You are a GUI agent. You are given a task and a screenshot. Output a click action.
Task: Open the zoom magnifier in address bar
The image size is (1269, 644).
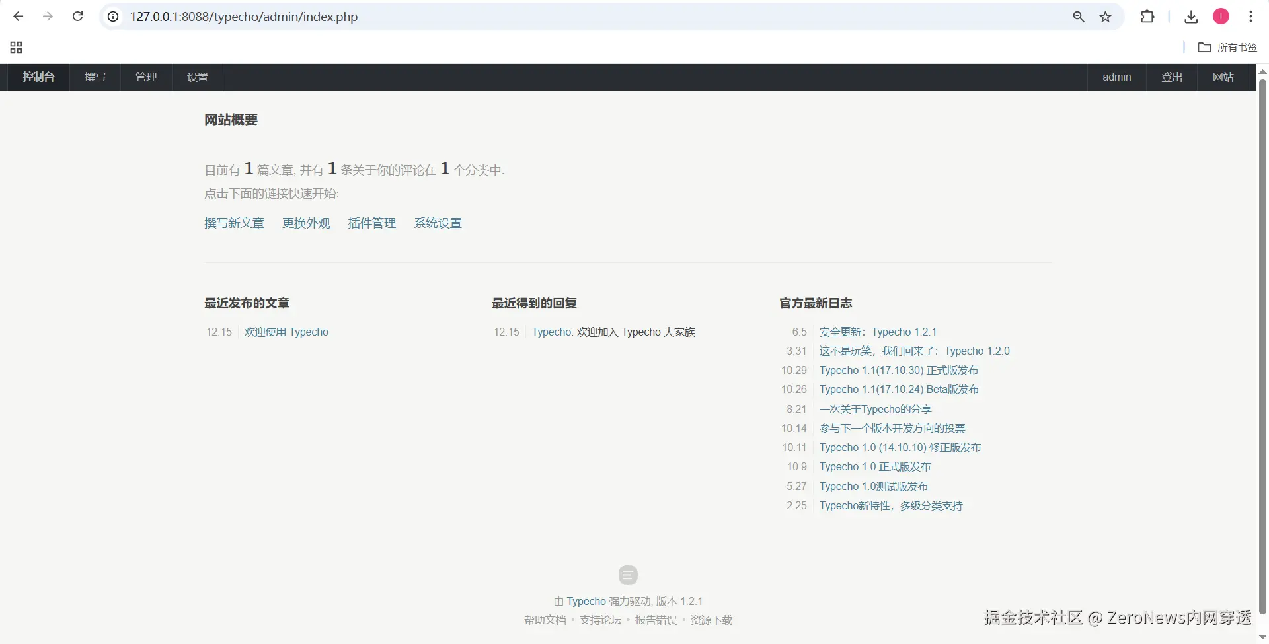[1079, 17]
